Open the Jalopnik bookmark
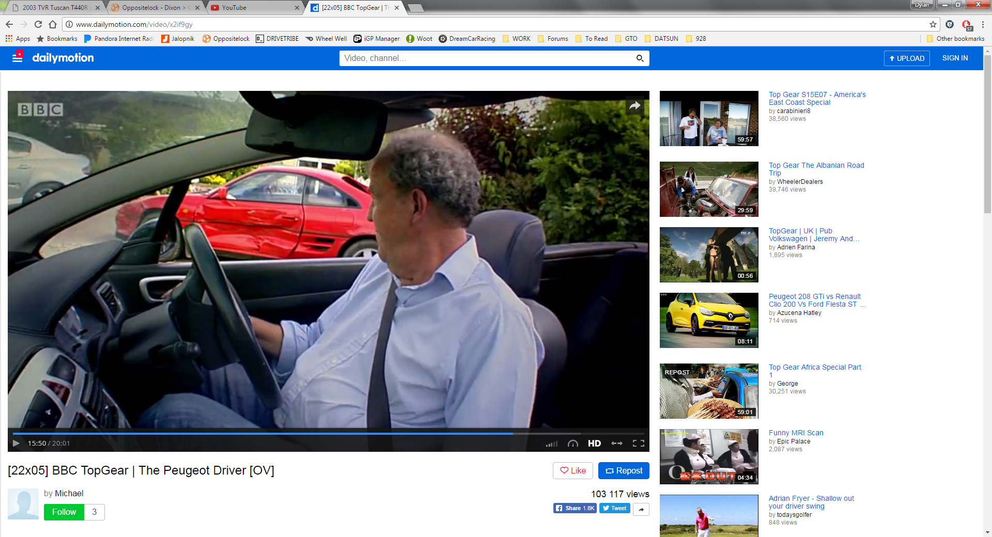Screen dimensions: 992x537 (178, 39)
